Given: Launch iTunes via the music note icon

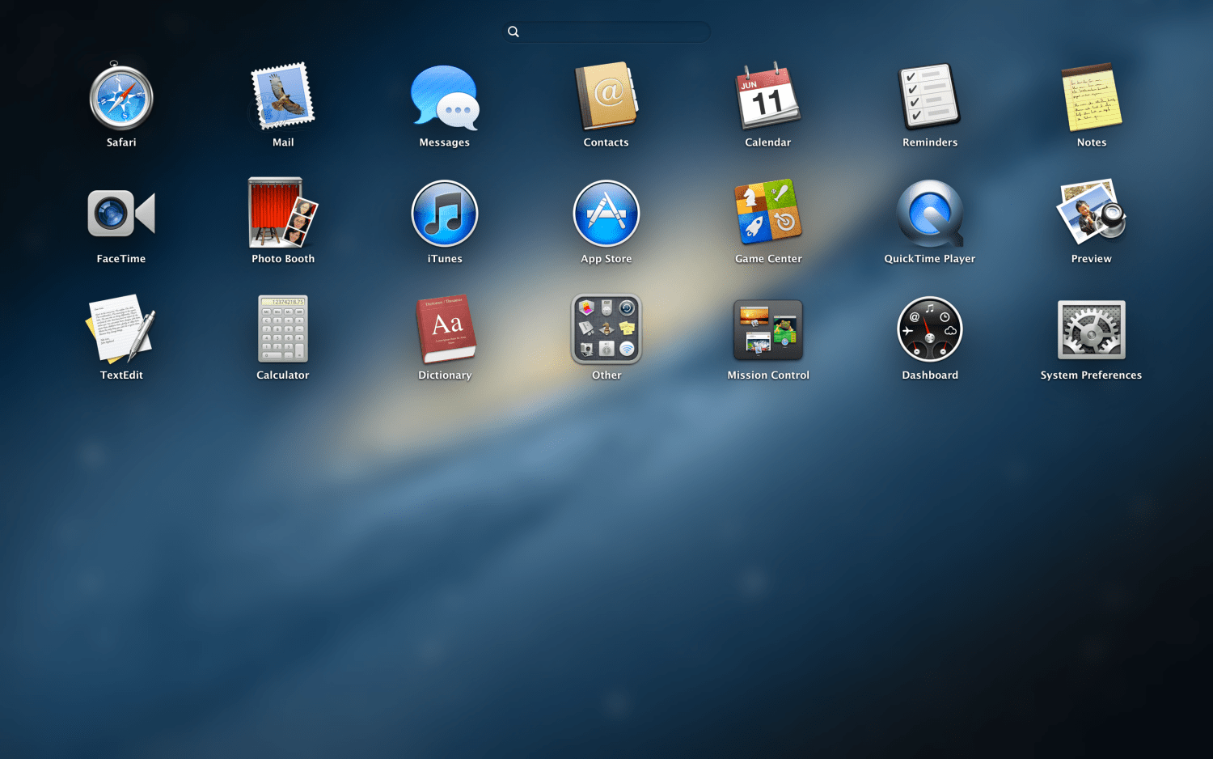Looking at the screenshot, I should click(445, 213).
